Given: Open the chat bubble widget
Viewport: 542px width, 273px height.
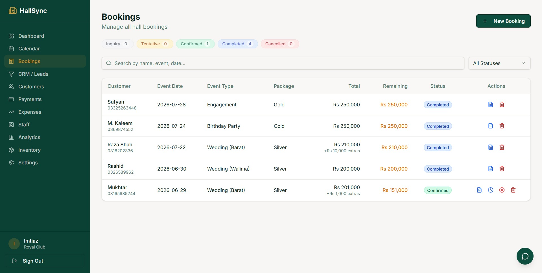Looking at the screenshot, I should pyautogui.click(x=525, y=256).
